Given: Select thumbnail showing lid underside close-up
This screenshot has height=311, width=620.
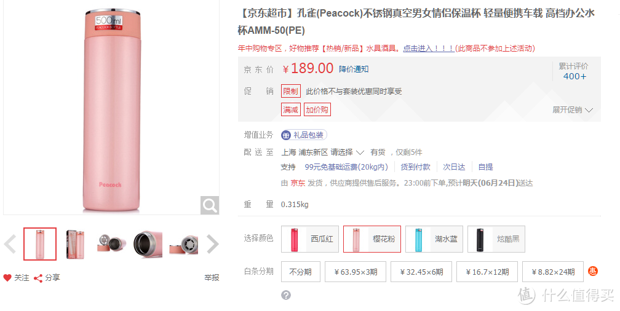Looking at the screenshot, I should pyautogui.click(x=183, y=244).
